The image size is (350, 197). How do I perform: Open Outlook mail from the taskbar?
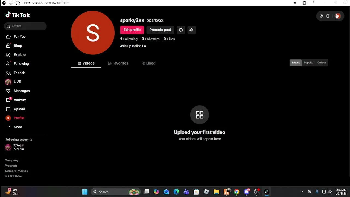(166, 192)
